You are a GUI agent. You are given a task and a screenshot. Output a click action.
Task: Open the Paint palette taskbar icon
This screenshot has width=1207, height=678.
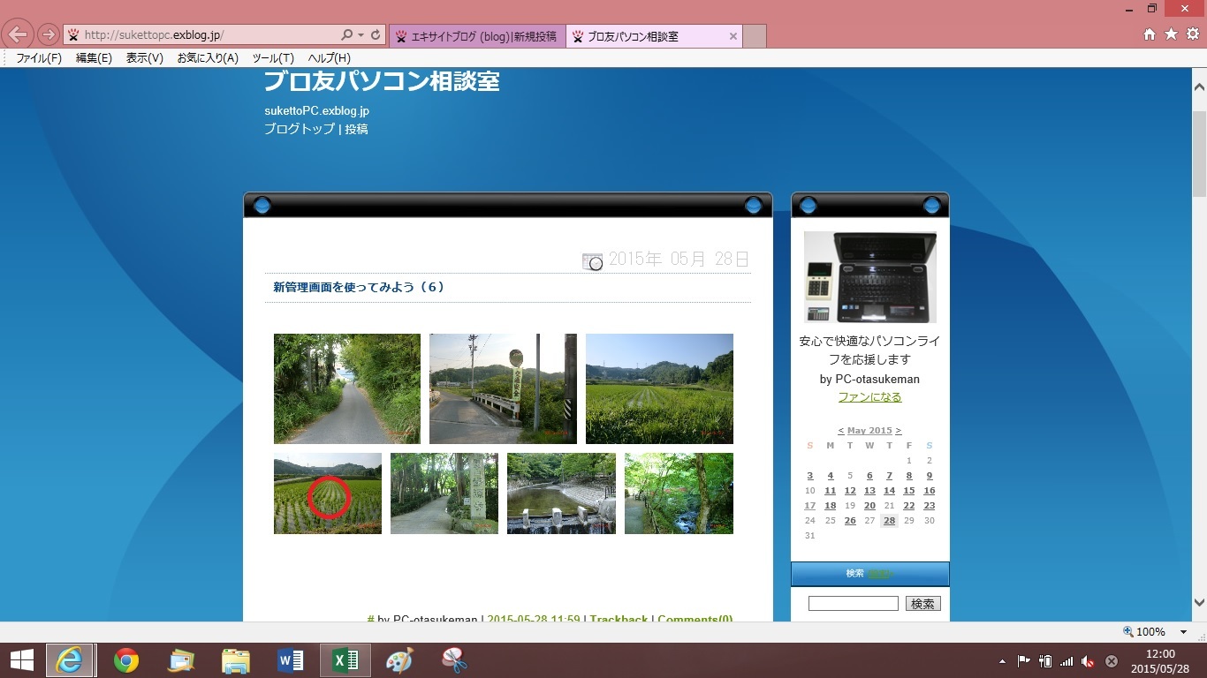[399, 660]
